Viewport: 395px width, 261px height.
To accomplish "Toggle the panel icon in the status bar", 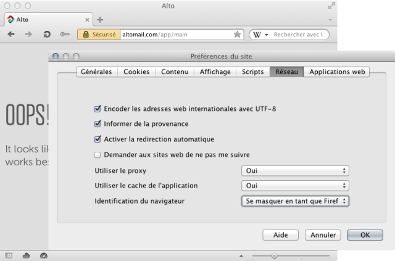I will coord(9,255).
